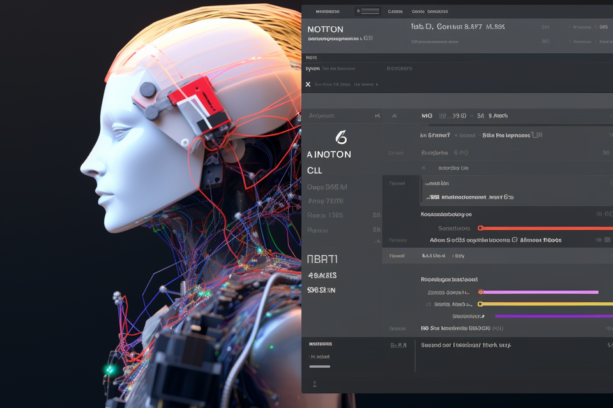The height and width of the screenshot is (408, 613).
Task: Click the small circle icon in the row above the highlighted row
Action: [514, 240]
